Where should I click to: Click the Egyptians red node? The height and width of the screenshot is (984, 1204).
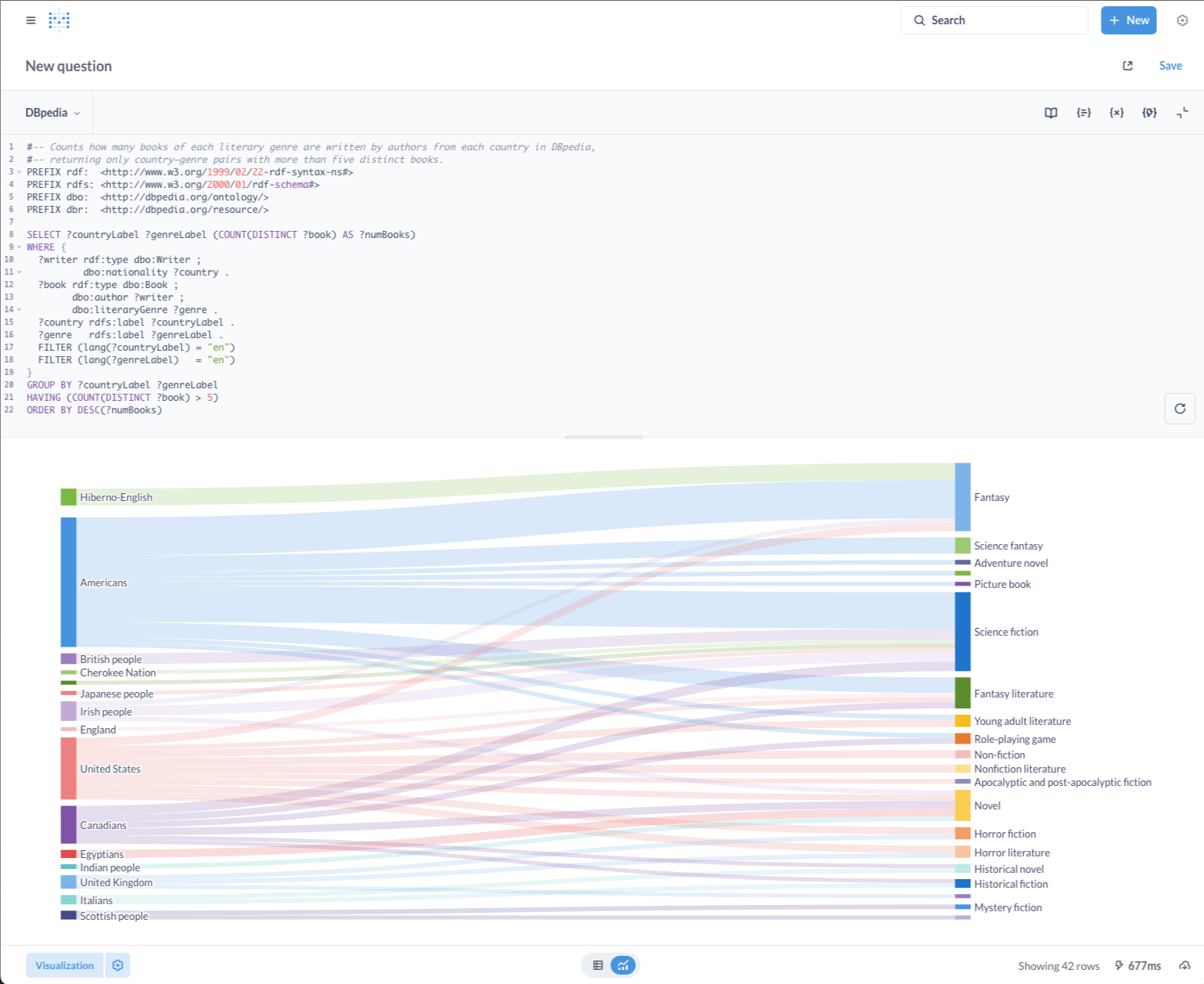pyautogui.click(x=69, y=854)
